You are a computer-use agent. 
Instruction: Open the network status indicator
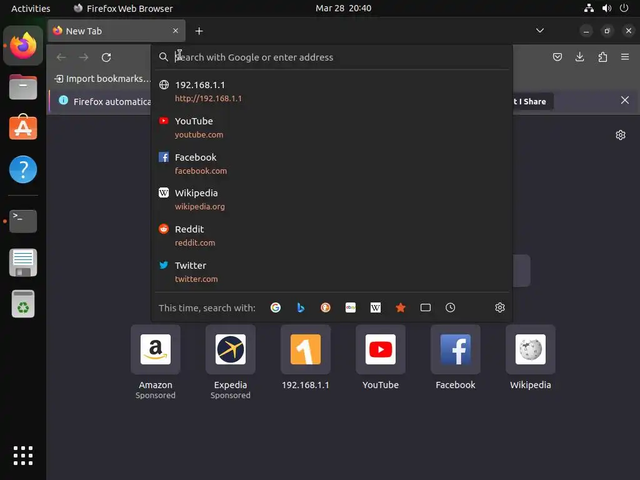pyautogui.click(x=589, y=8)
